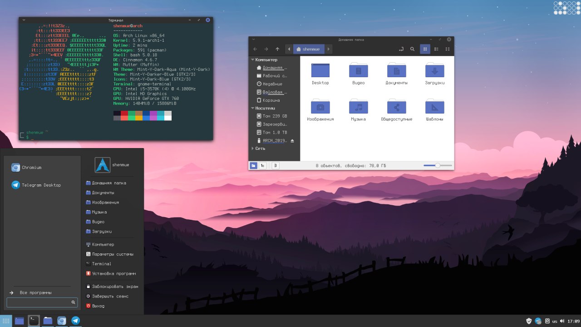Open the sound volume tray applet
The height and width of the screenshot is (327, 581).
click(563, 321)
